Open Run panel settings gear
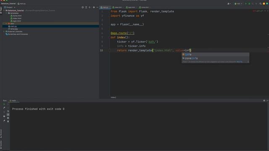269x151 pixels. point(264,101)
